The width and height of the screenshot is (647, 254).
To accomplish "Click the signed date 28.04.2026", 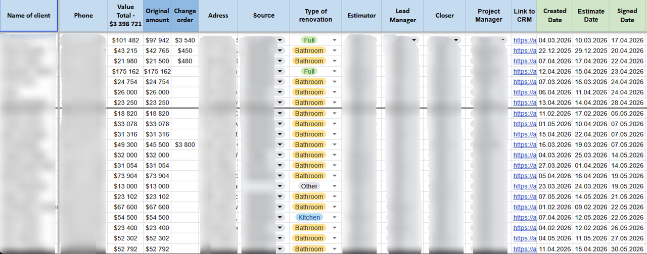I will pyautogui.click(x=627, y=103).
